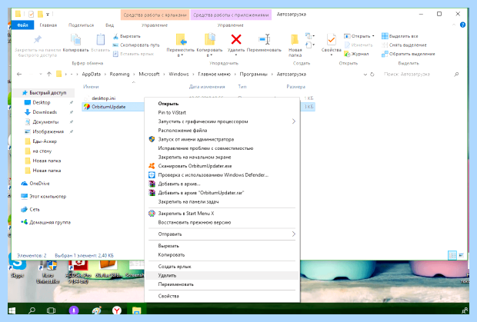Collapse the ribbon with the chevron
The height and width of the screenshot is (322, 477).
454,25
